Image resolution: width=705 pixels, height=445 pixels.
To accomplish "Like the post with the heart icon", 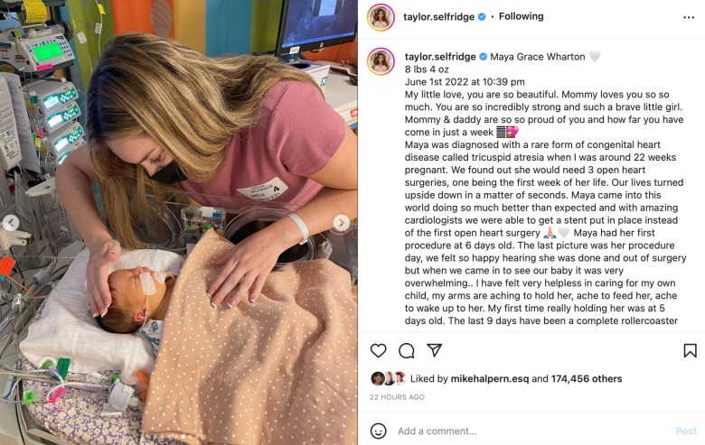I will pyautogui.click(x=378, y=351).
